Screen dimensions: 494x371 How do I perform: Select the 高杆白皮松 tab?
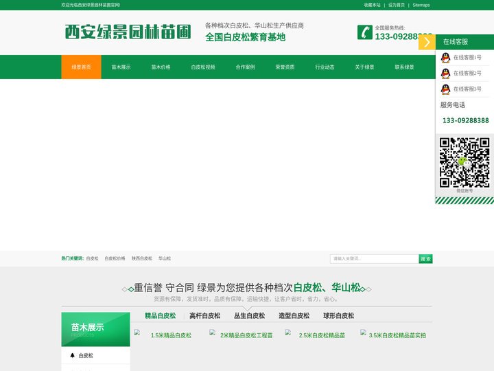pyautogui.click(x=204, y=315)
